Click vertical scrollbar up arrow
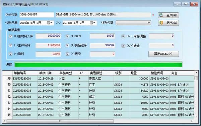This screenshot has width=201, height=126. pyautogui.click(x=196, y=73)
